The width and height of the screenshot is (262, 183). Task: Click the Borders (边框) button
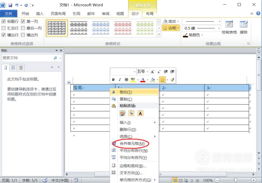pos(170,28)
